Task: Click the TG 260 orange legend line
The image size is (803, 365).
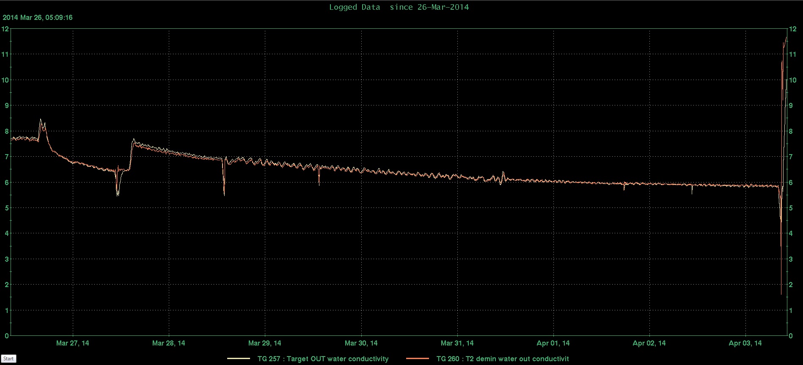Action: click(418, 359)
